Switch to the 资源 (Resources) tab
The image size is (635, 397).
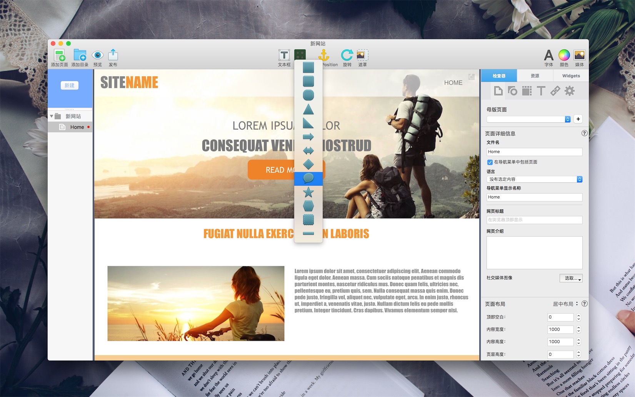(x=535, y=76)
